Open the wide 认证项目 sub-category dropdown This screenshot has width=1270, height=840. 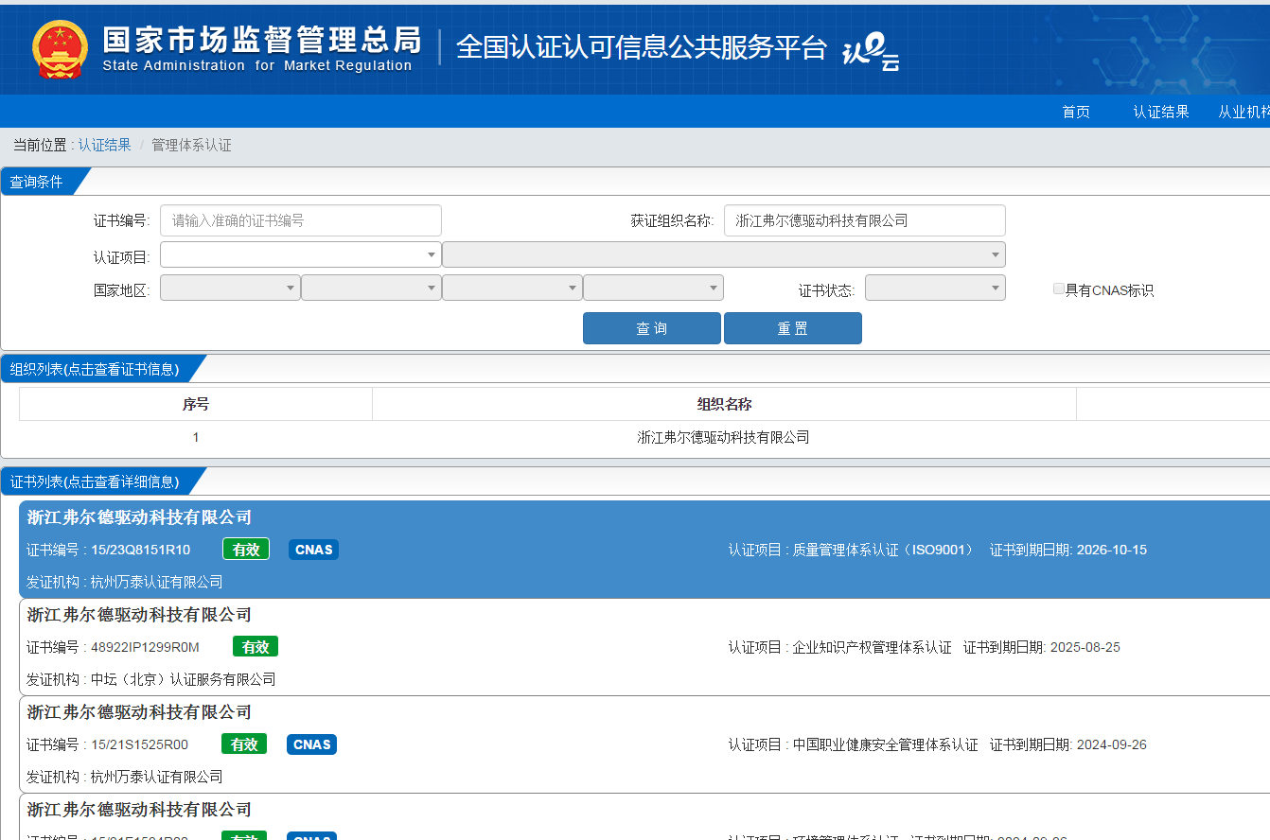724,254
